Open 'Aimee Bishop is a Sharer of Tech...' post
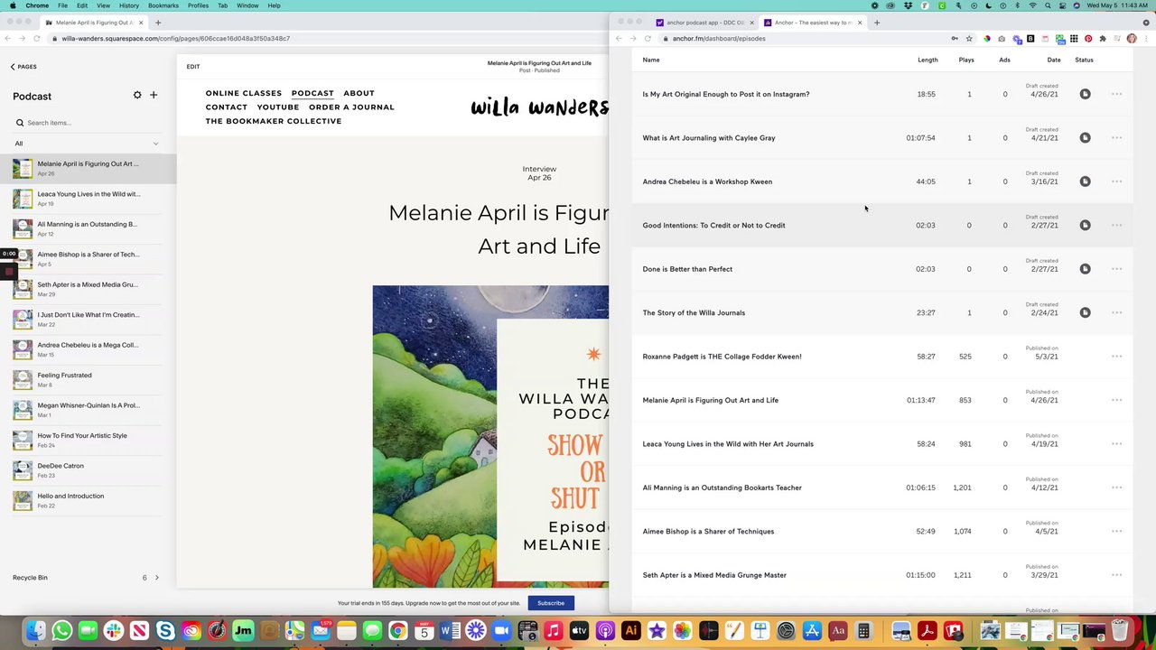1156x650 pixels. (88, 258)
